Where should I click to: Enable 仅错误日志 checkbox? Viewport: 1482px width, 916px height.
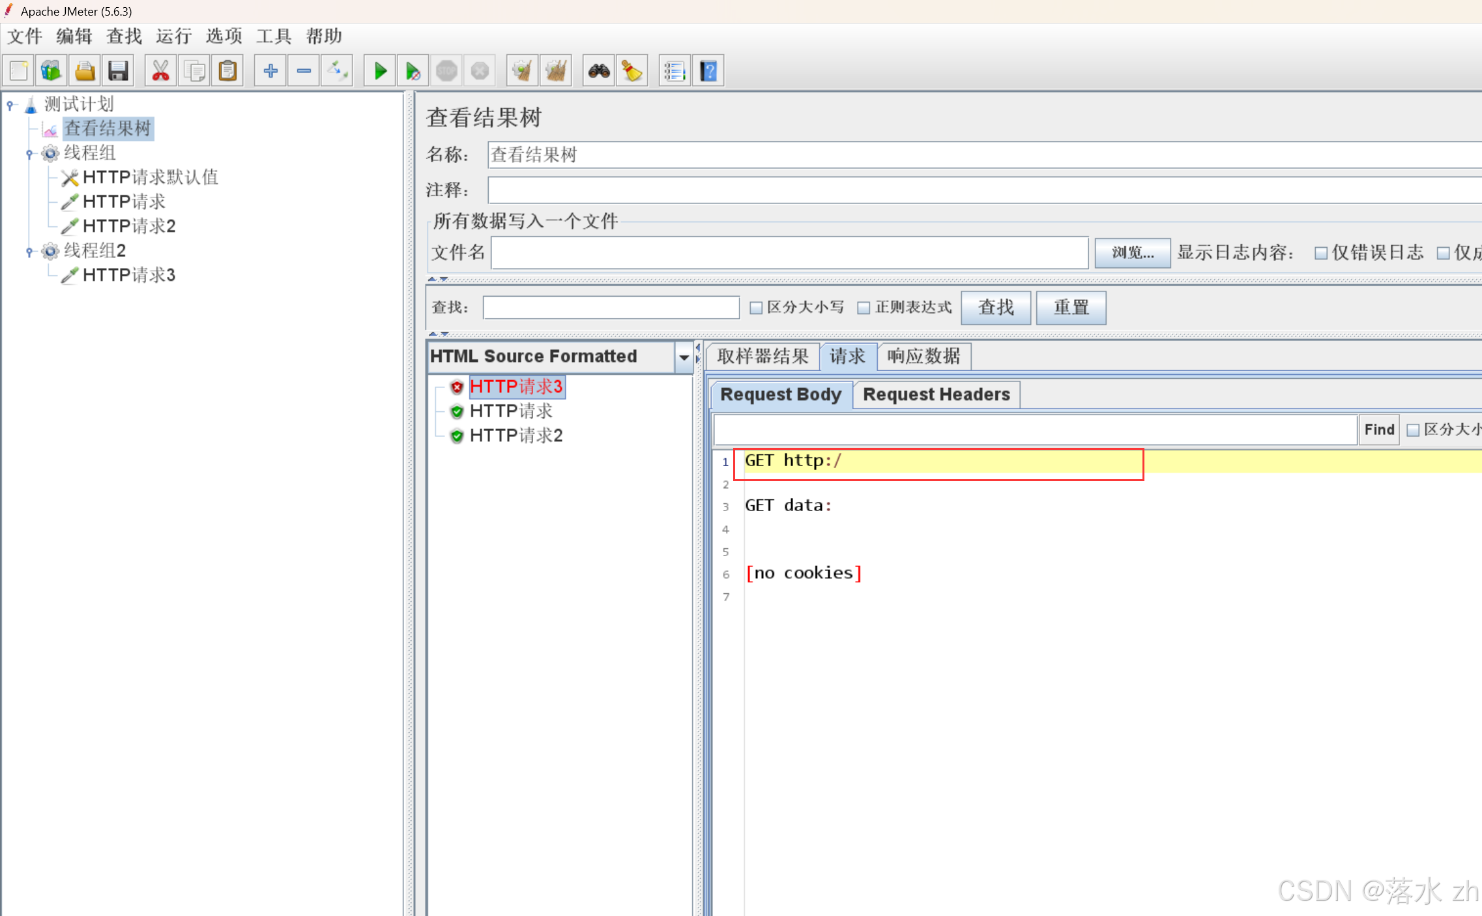(x=1321, y=253)
